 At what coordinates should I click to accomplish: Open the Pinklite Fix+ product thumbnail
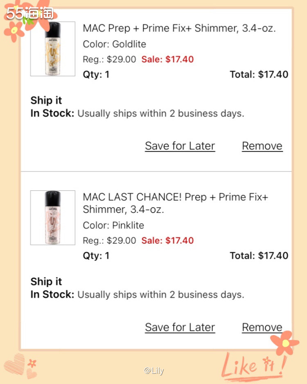click(x=53, y=218)
